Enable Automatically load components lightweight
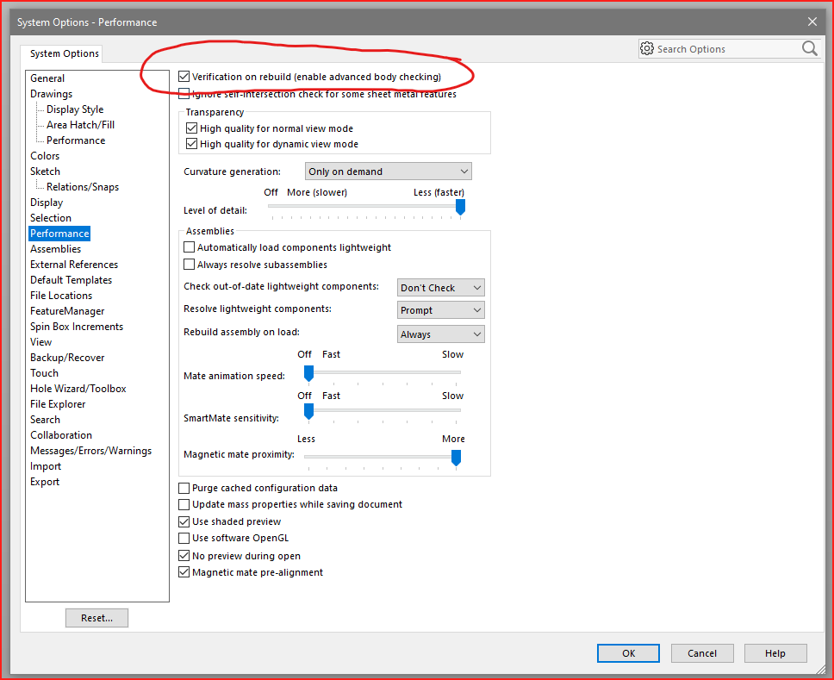834x680 pixels. [x=190, y=247]
